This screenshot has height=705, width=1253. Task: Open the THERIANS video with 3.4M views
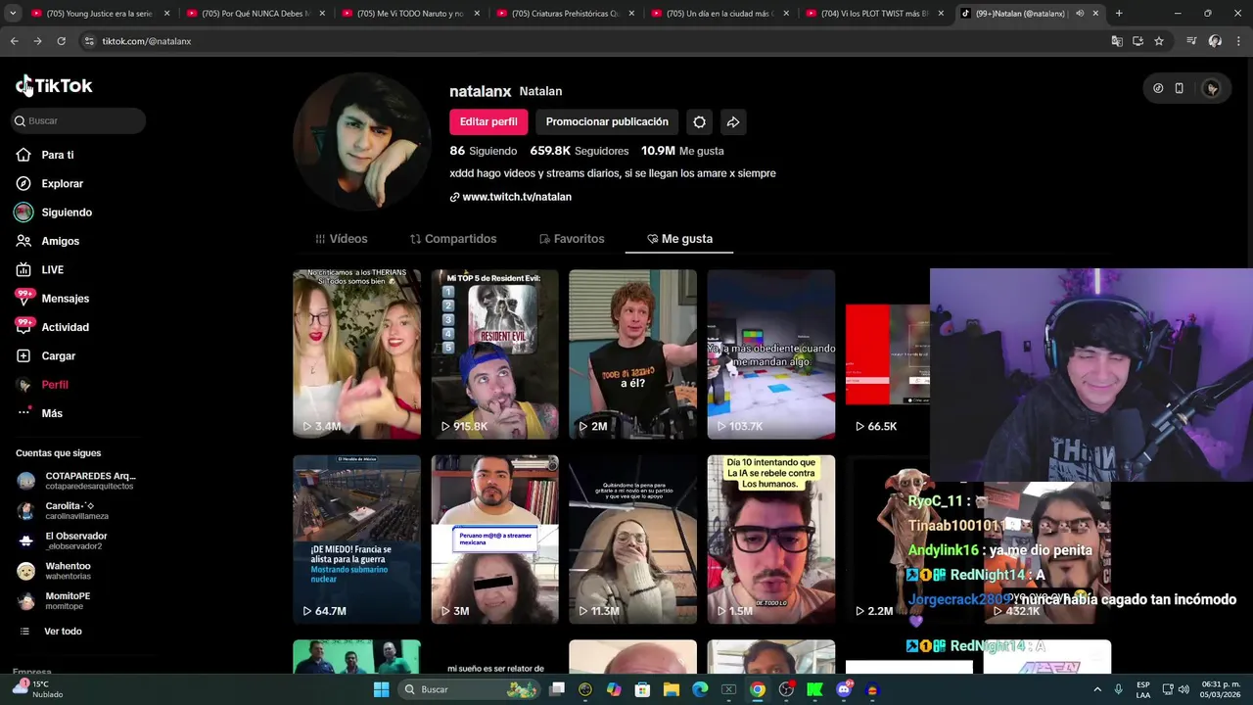[356, 353]
